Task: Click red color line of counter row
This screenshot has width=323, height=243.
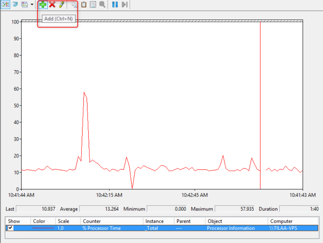Action: point(43,228)
